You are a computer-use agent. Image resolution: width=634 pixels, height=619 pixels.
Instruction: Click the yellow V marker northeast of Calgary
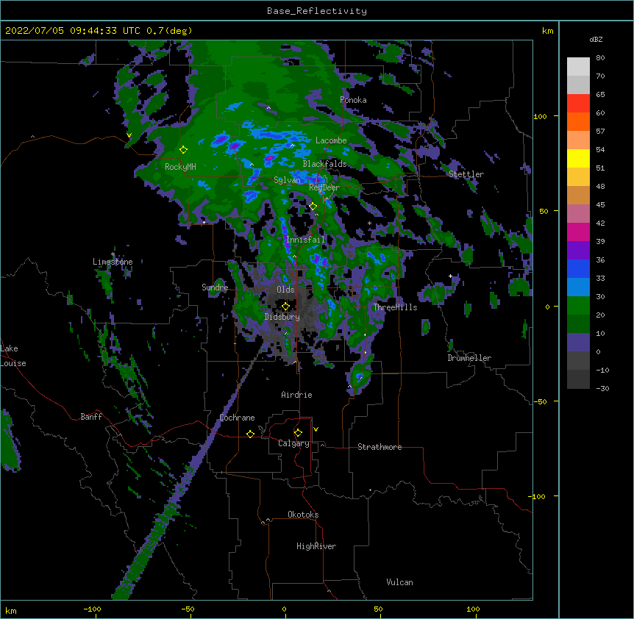click(x=316, y=429)
